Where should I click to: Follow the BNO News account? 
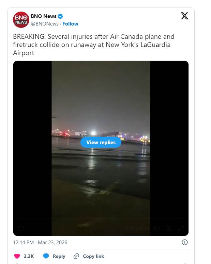(70, 24)
